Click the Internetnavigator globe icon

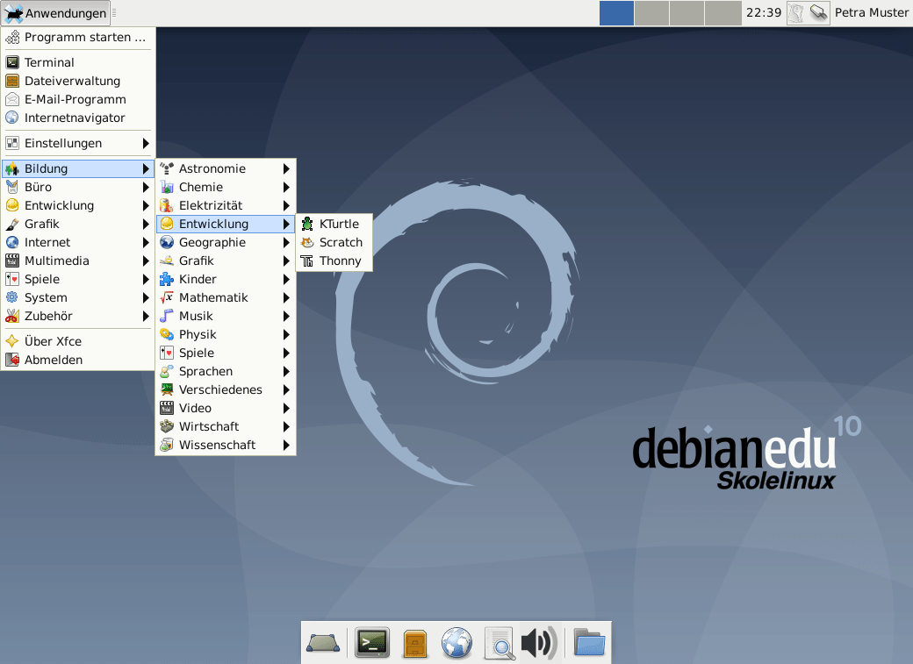pos(12,118)
